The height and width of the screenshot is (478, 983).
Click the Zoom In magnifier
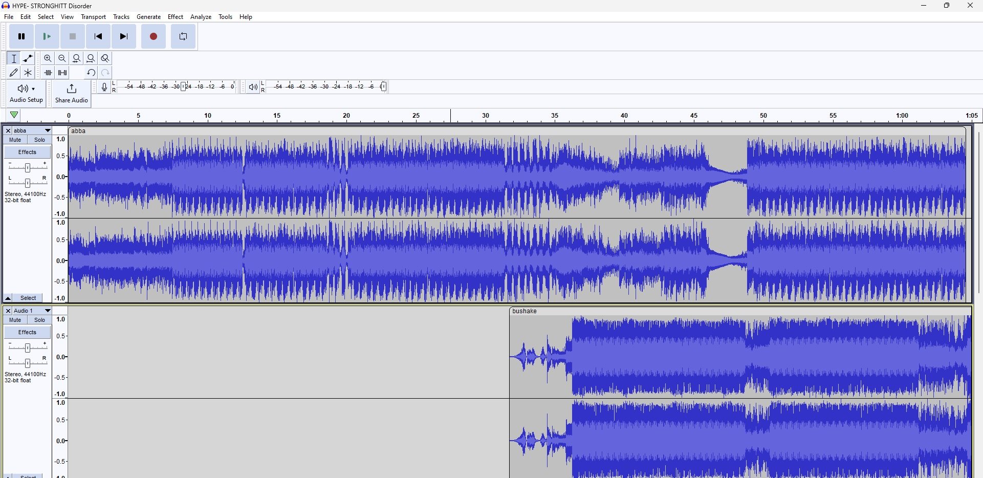point(48,58)
